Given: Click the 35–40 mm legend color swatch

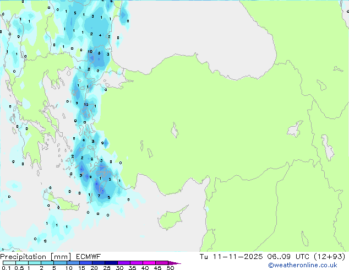Looking at the screenshot, I should click(x=136, y=263).
